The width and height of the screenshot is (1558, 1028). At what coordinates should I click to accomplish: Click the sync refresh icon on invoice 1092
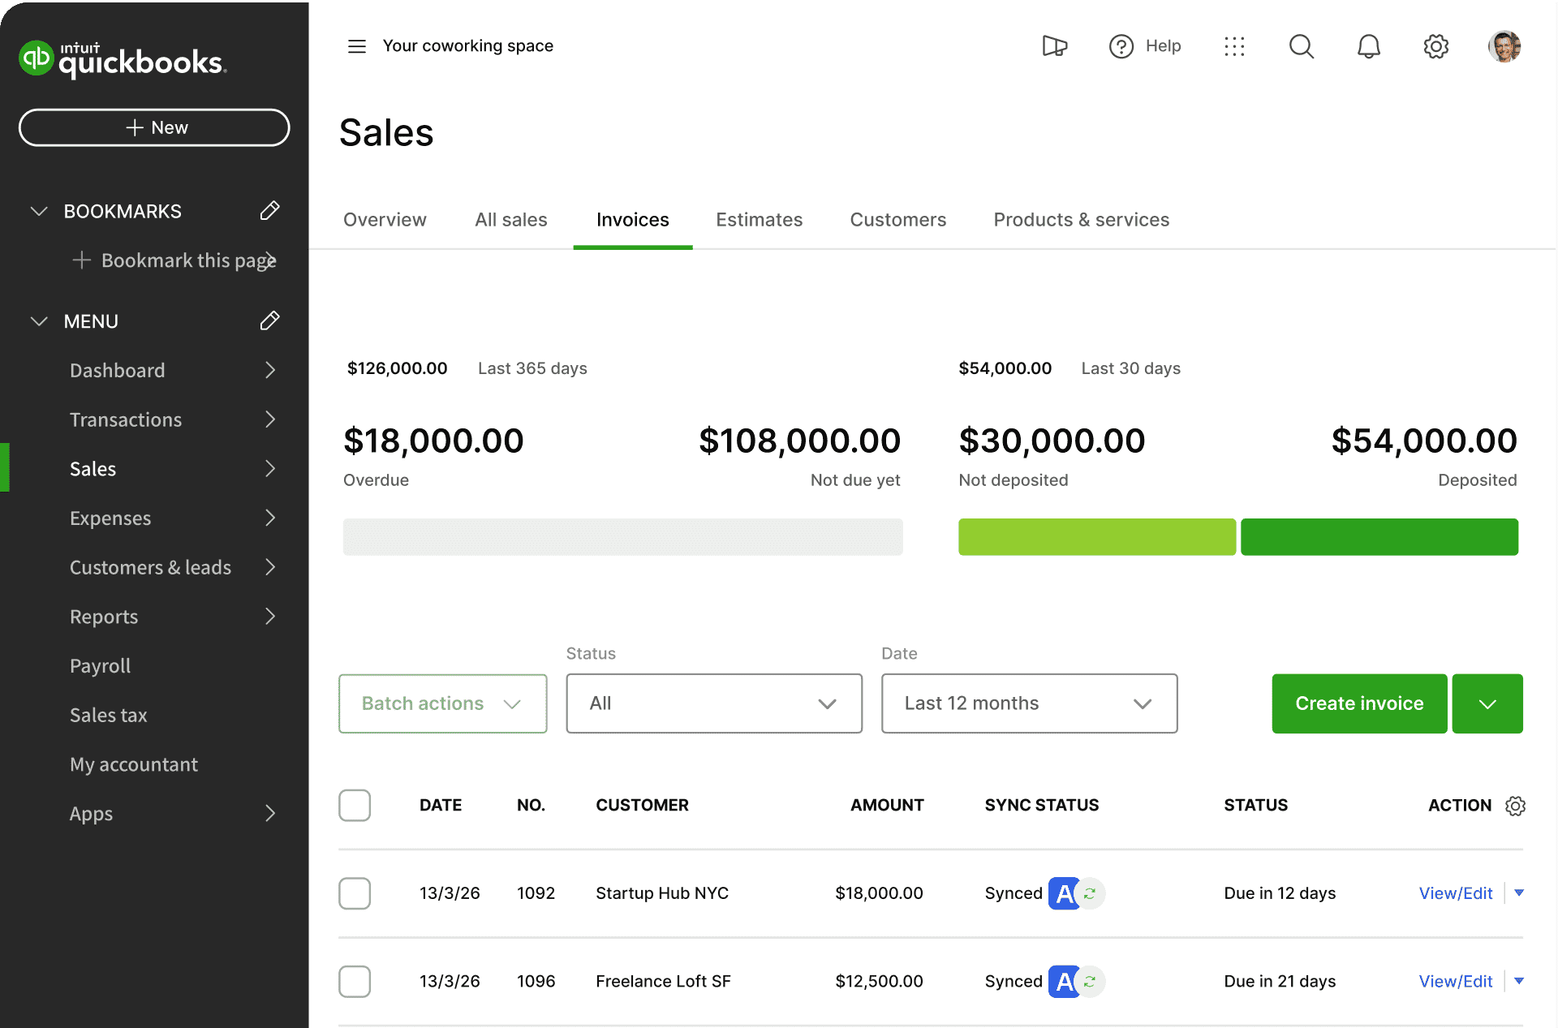point(1091,893)
